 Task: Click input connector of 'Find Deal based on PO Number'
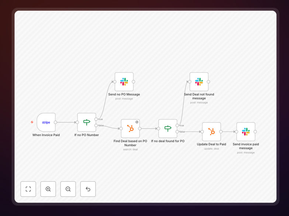point(121,128)
